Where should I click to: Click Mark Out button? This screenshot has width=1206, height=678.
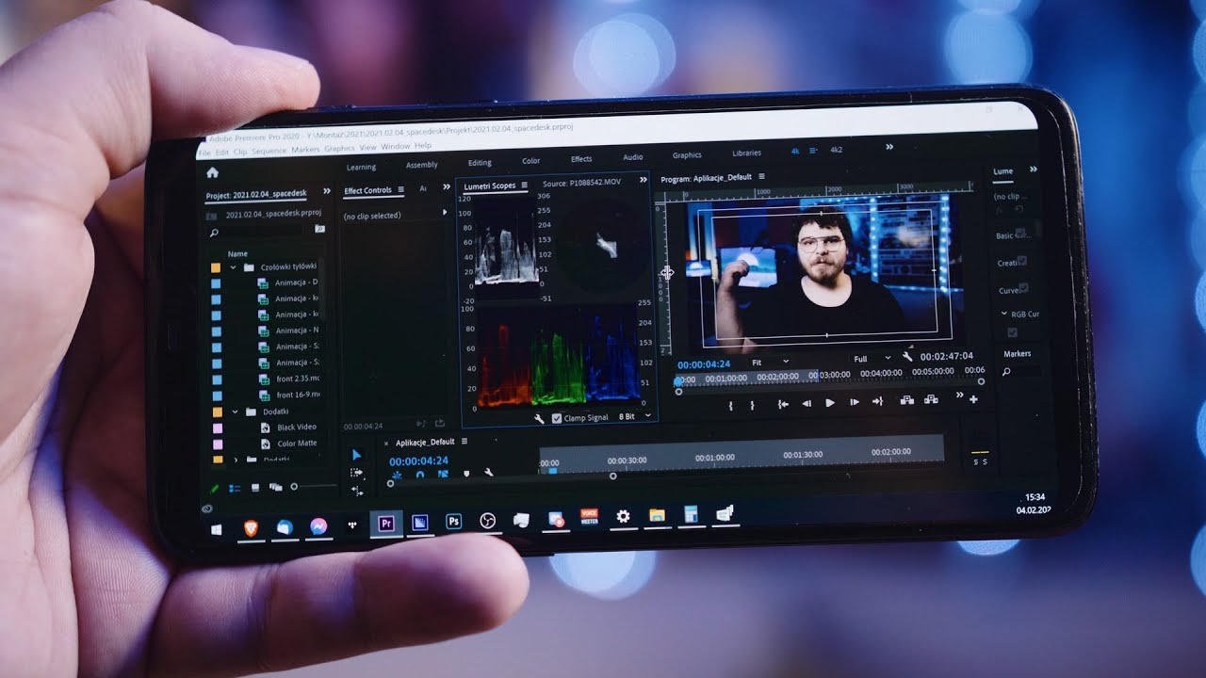752,406
